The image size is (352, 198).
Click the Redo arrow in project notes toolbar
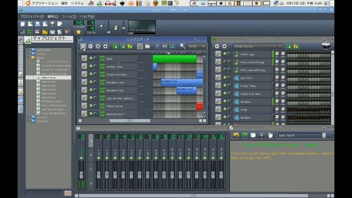pos(244,135)
